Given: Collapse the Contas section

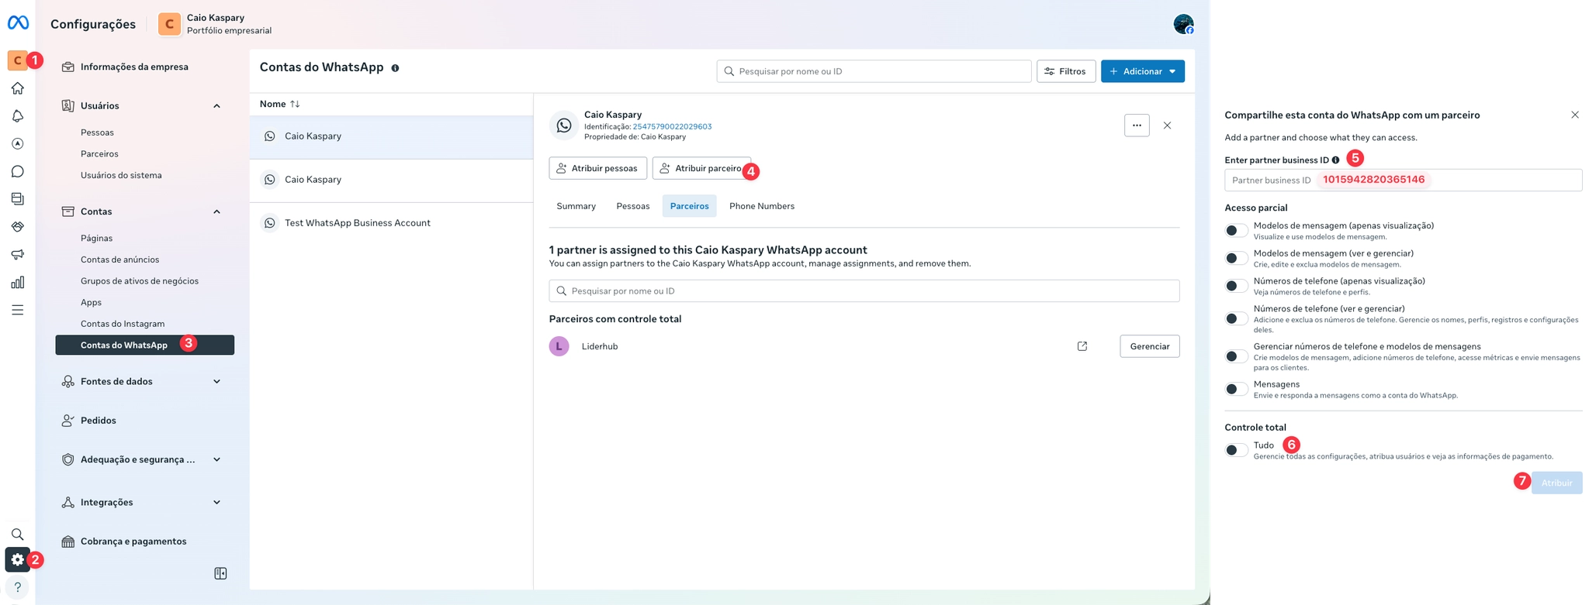Looking at the screenshot, I should 216,211.
